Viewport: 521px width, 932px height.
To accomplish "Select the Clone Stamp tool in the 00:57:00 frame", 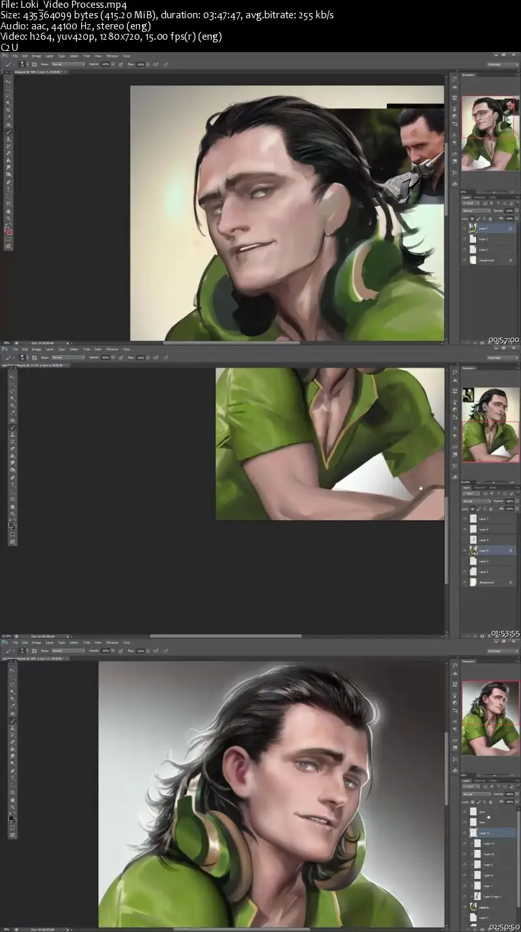I will point(8,139).
